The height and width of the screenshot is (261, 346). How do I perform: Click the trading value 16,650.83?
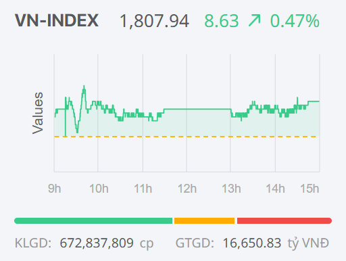[252, 243]
